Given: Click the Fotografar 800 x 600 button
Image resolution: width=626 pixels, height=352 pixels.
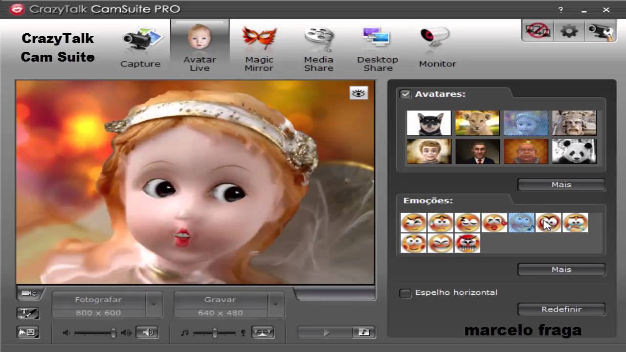Looking at the screenshot, I should tap(98, 306).
